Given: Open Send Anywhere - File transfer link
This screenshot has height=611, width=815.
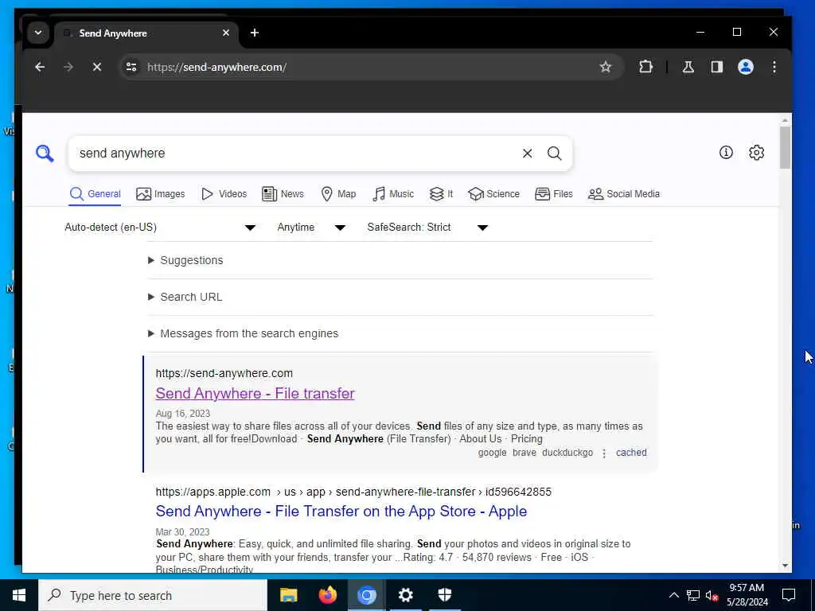Looking at the screenshot, I should click(255, 393).
